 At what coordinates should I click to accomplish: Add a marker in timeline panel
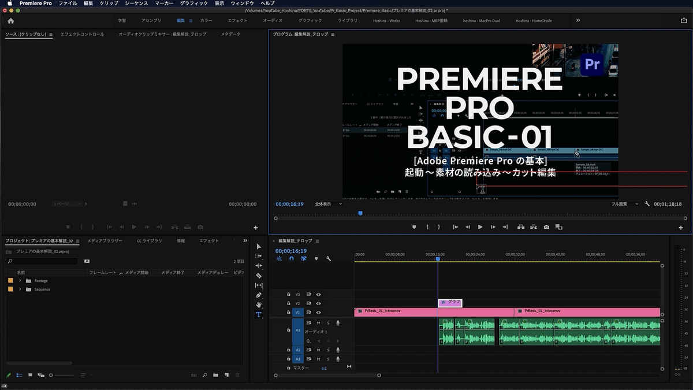pyautogui.click(x=316, y=259)
